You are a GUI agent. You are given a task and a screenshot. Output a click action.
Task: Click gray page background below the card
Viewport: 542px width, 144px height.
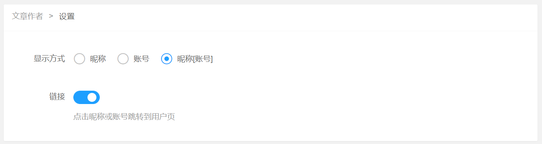coord(271,143)
